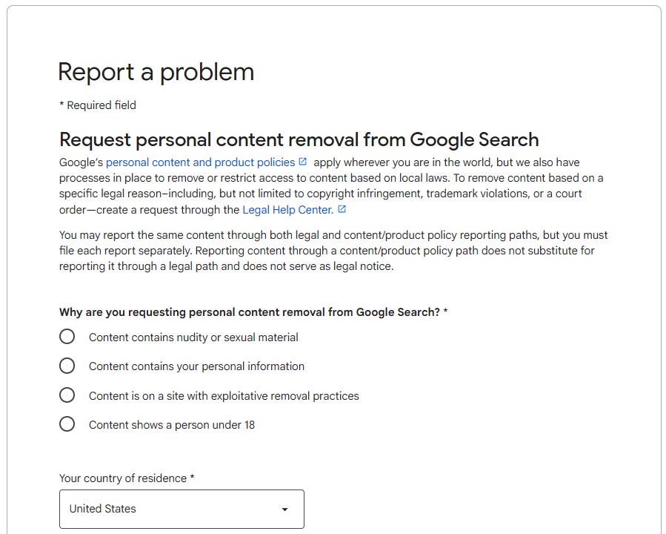Image resolution: width=666 pixels, height=534 pixels.
Task: Click the 'exploitative removal practices' option text
Action: (x=224, y=396)
